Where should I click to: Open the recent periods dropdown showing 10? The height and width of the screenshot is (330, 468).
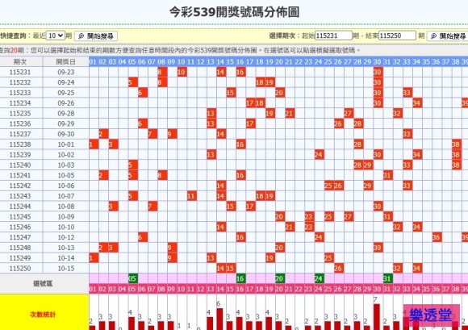(x=56, y=36)
